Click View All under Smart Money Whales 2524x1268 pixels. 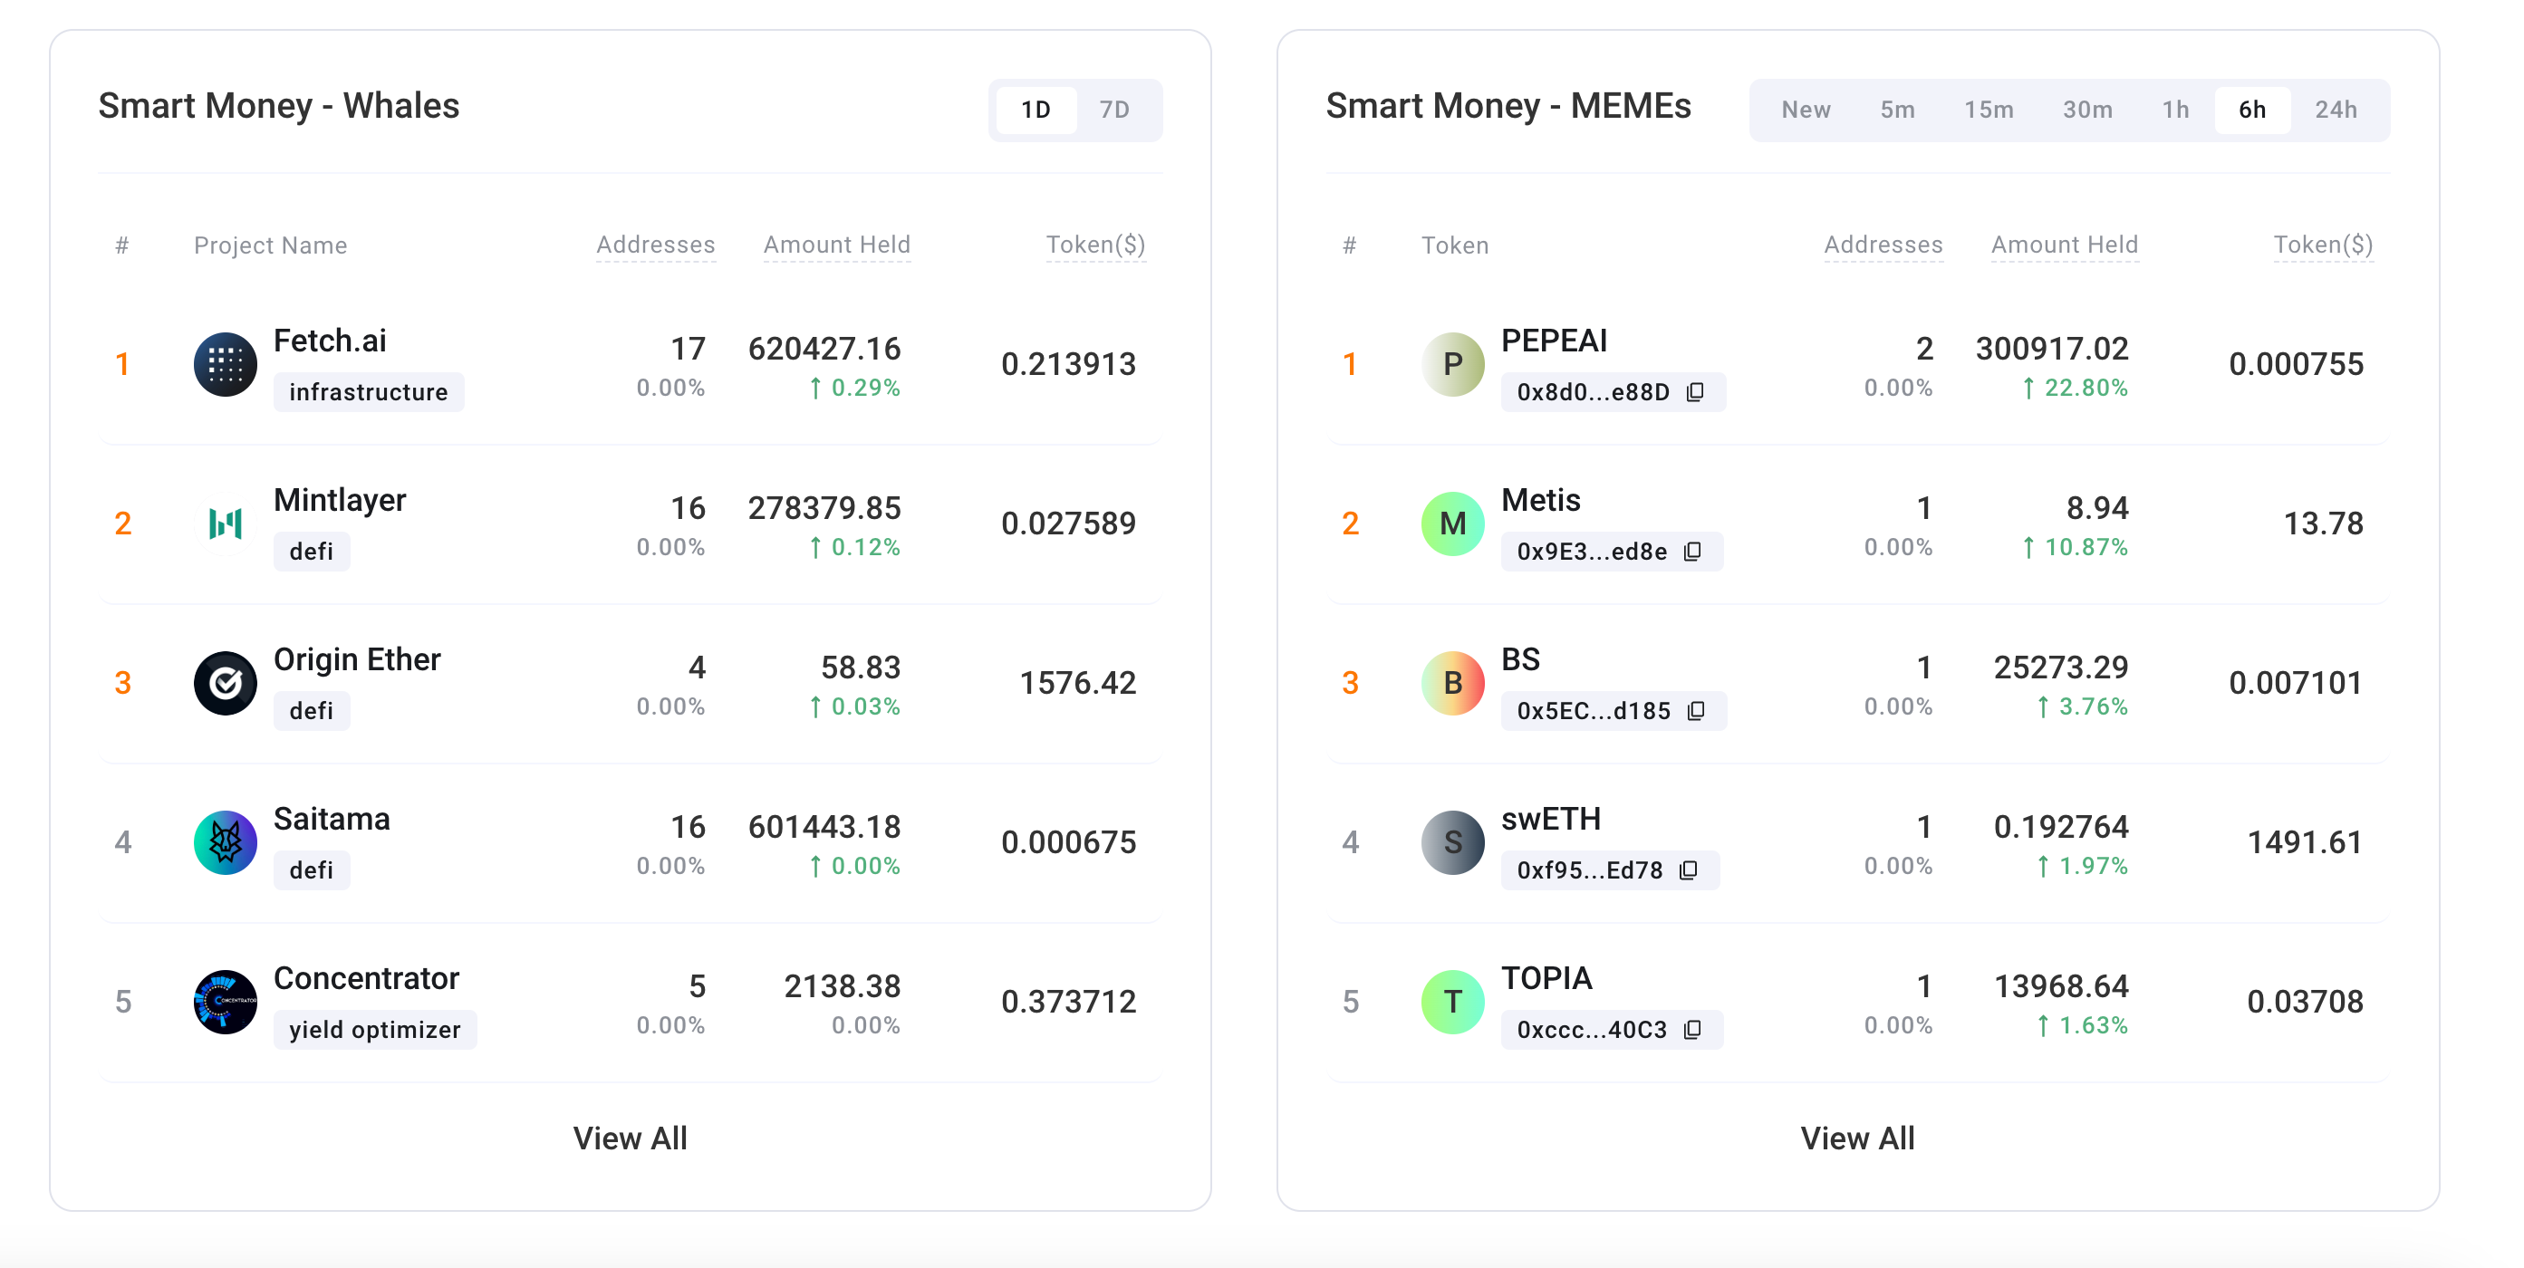630,1138
